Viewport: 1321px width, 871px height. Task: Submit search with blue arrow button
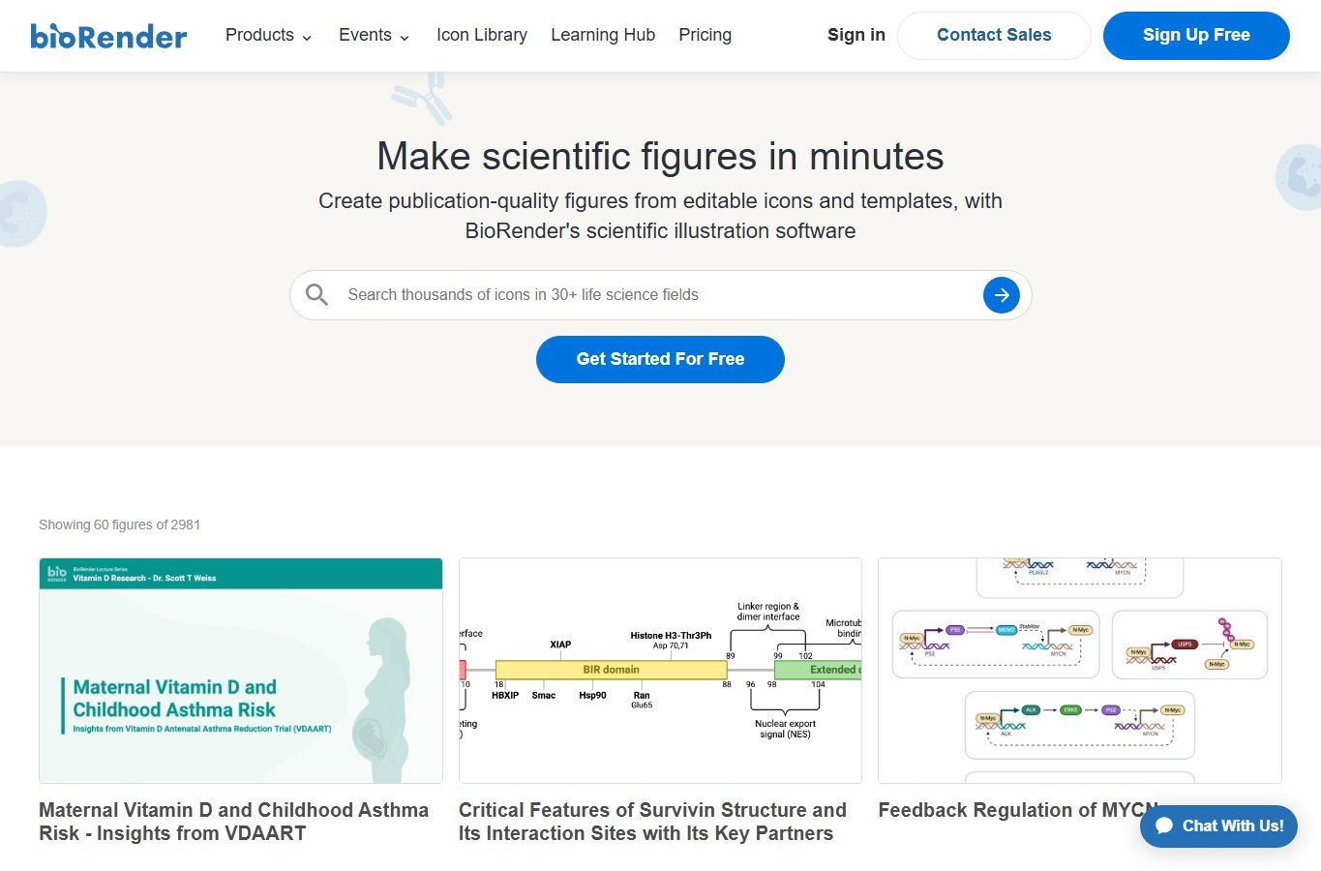click(x=1002, y=295)
